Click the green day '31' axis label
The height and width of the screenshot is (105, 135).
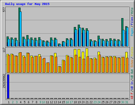click(127, 102)
